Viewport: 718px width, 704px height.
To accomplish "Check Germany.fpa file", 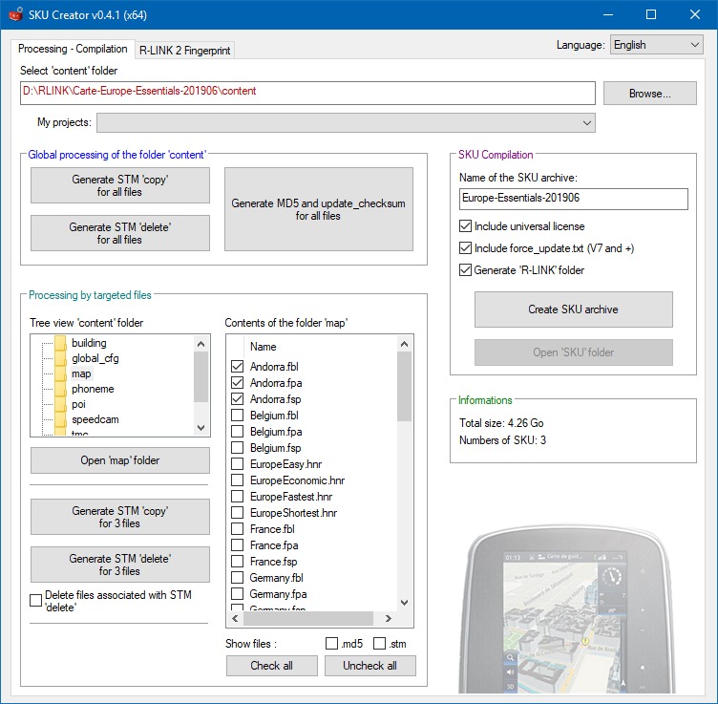I will (x=237, y=594).
